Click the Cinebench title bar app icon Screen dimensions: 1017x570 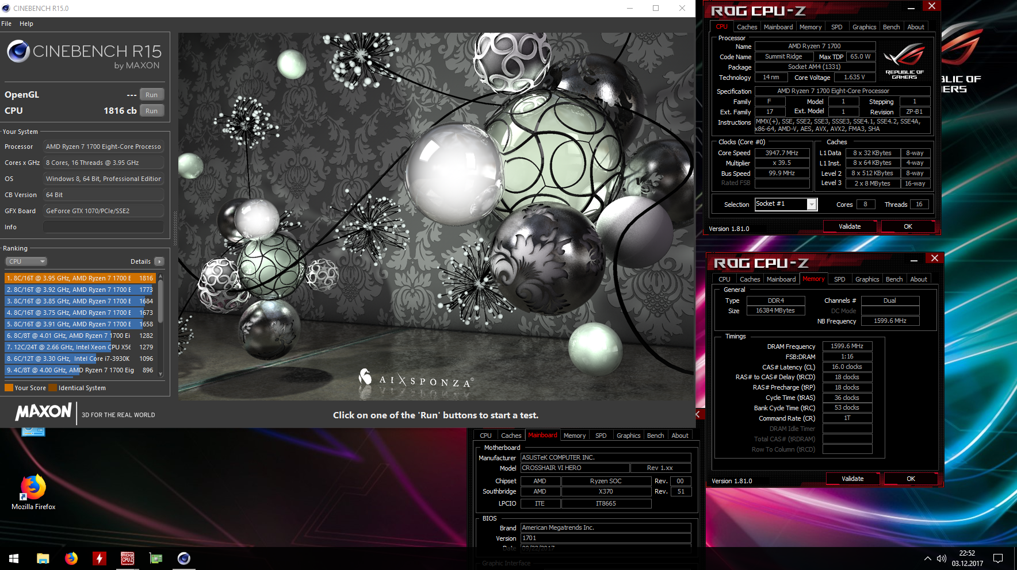(6, 8)
